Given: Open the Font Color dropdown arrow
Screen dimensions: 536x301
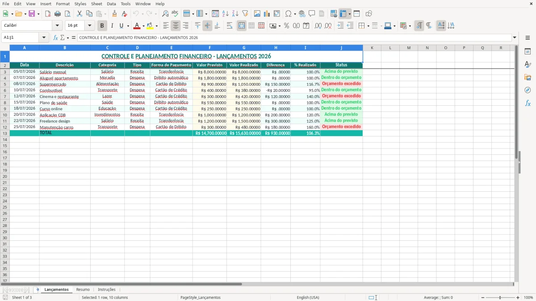Looking at the screenshot, I should point(143,26).
